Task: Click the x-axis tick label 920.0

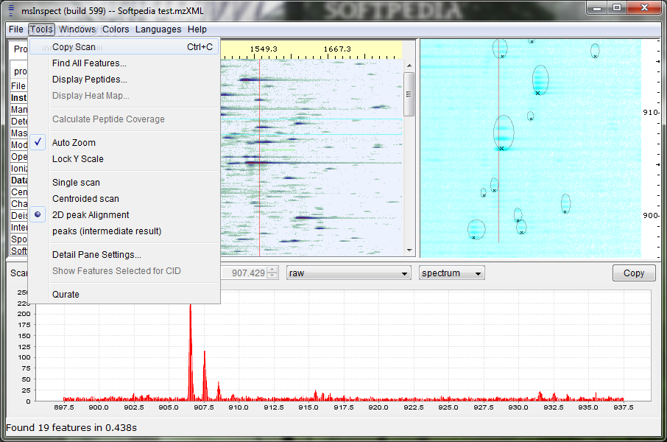Action: pos(378,407)
